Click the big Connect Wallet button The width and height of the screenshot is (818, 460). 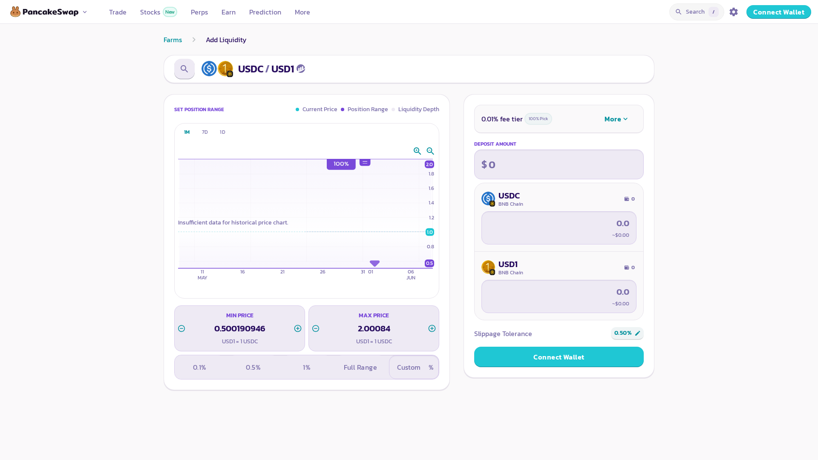(x=559, y=357)
